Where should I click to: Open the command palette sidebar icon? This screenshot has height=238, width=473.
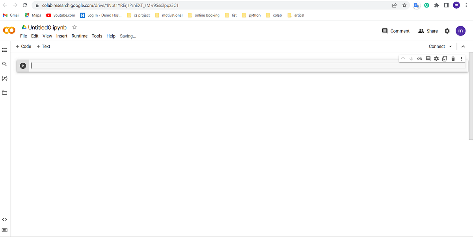tap(5, 230)
